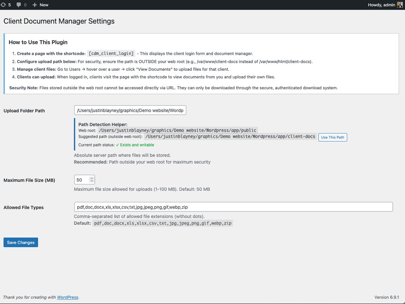
Task: Open the Howdy, admin account menu
Action: coord(381,5)
